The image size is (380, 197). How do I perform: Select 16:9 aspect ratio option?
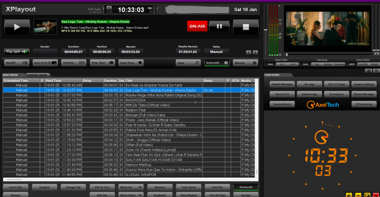(x=292, y=64)
